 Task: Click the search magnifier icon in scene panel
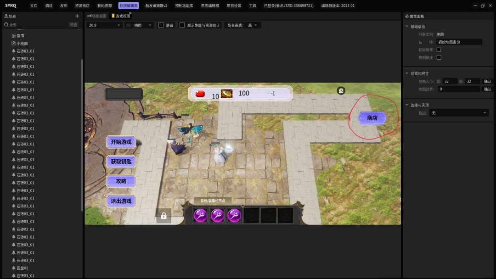(6, 24)
